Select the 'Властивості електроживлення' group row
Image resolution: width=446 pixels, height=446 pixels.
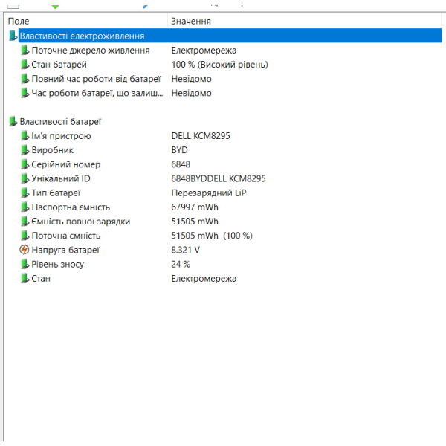point(230,36)
